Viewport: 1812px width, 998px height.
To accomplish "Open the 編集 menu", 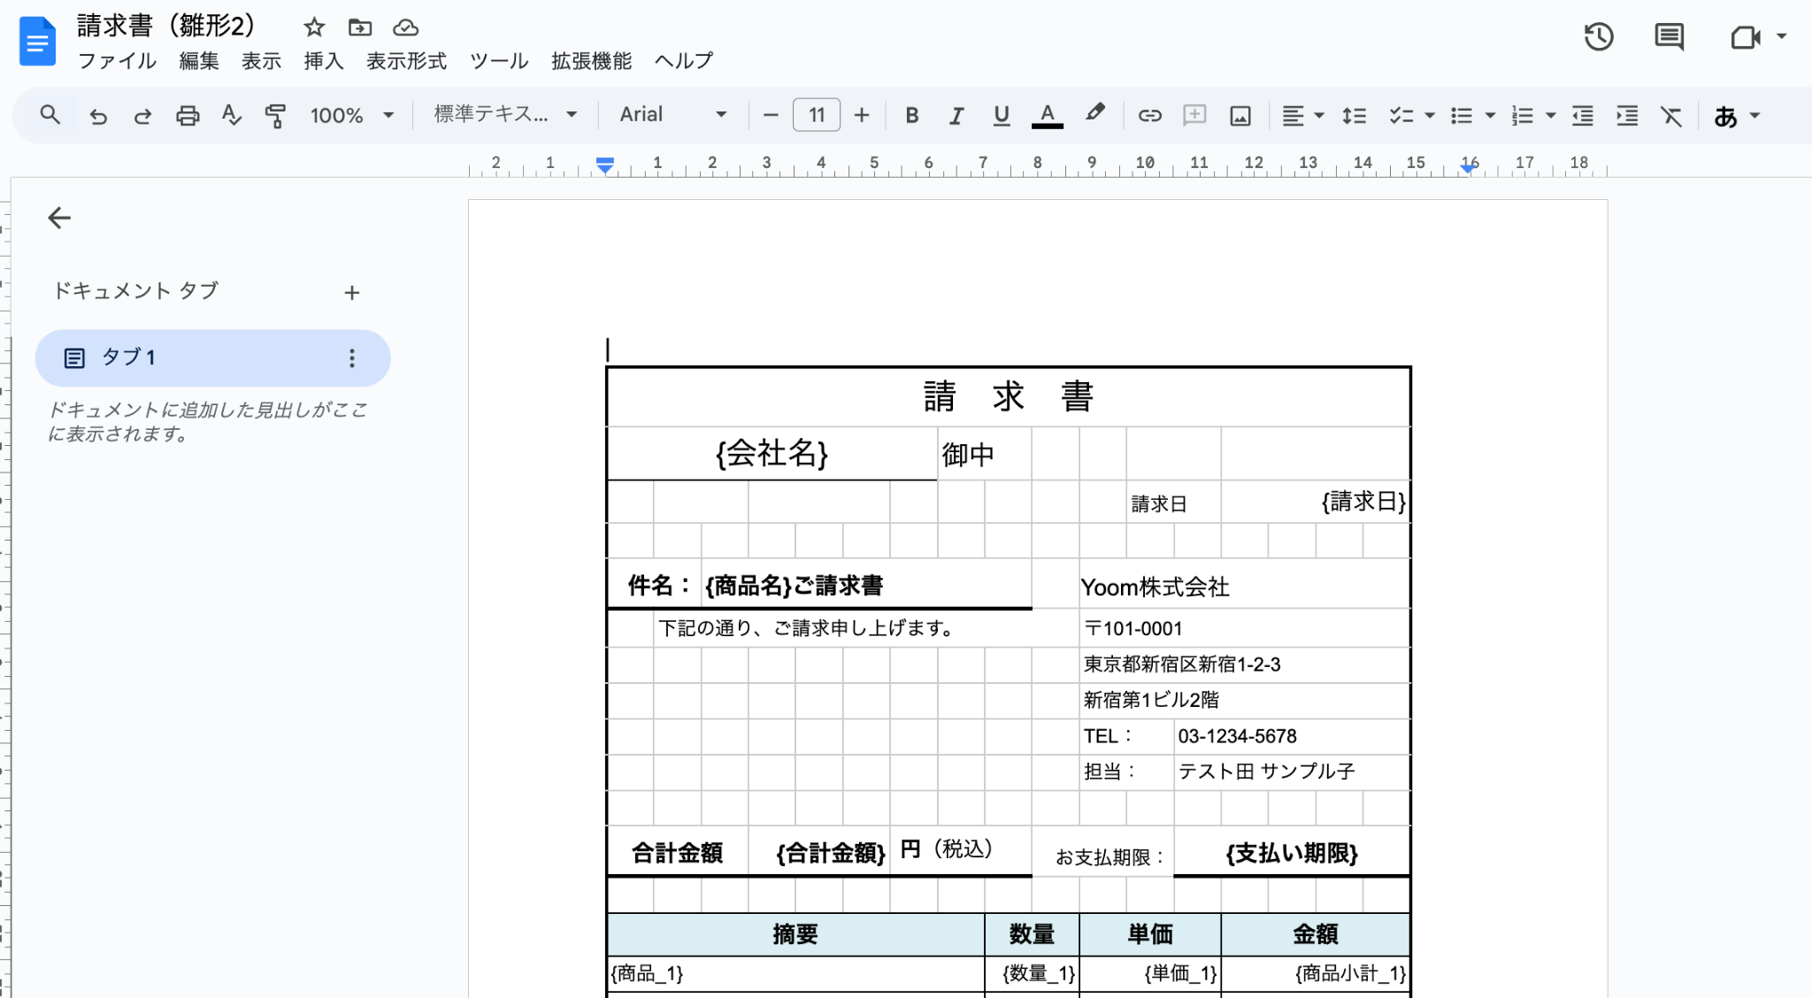I will point(199,61).
